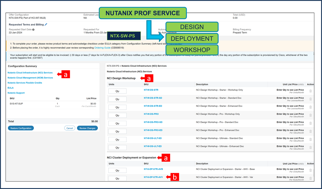322x189 pixels.
Task: Click 'Prepaid Term' billing frequency value
Action: (240, 33)
